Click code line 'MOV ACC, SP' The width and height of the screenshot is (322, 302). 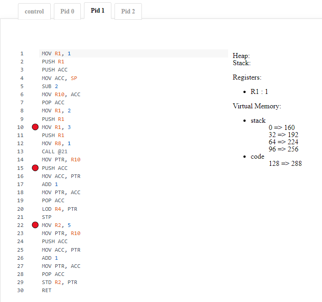[60, 78]
